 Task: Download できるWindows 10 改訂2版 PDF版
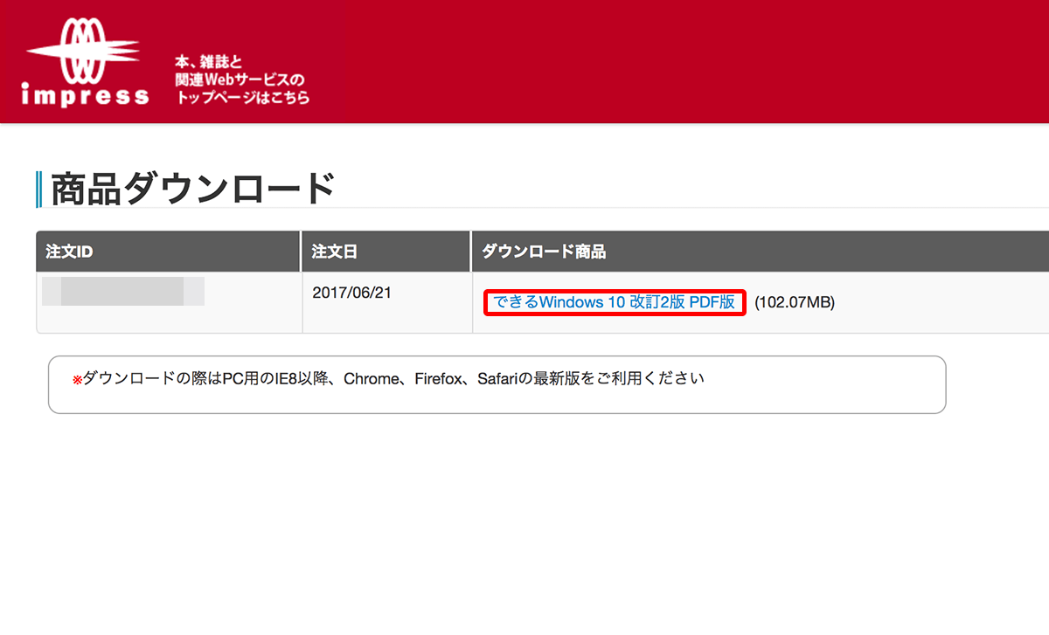click(x=615, y=302)
